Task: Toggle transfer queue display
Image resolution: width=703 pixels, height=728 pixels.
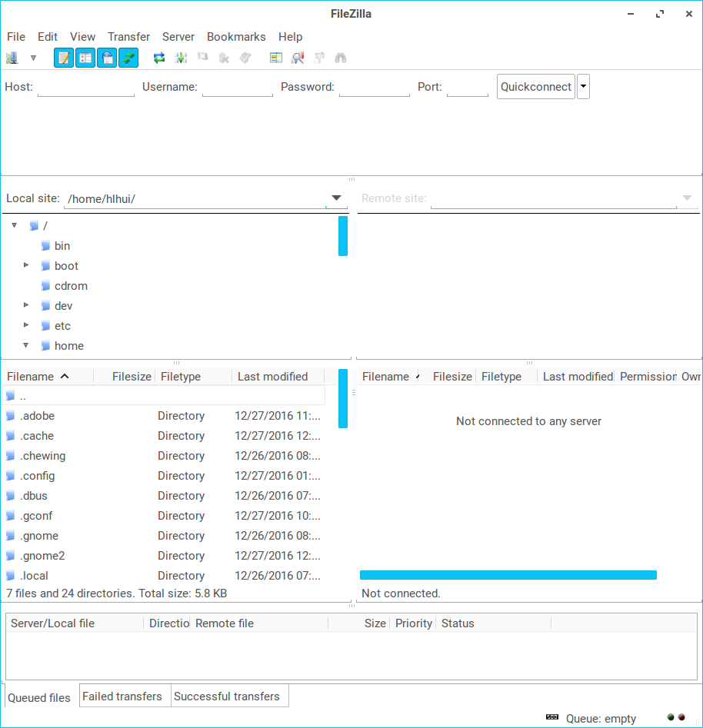Action: click(x=128, y=58)
